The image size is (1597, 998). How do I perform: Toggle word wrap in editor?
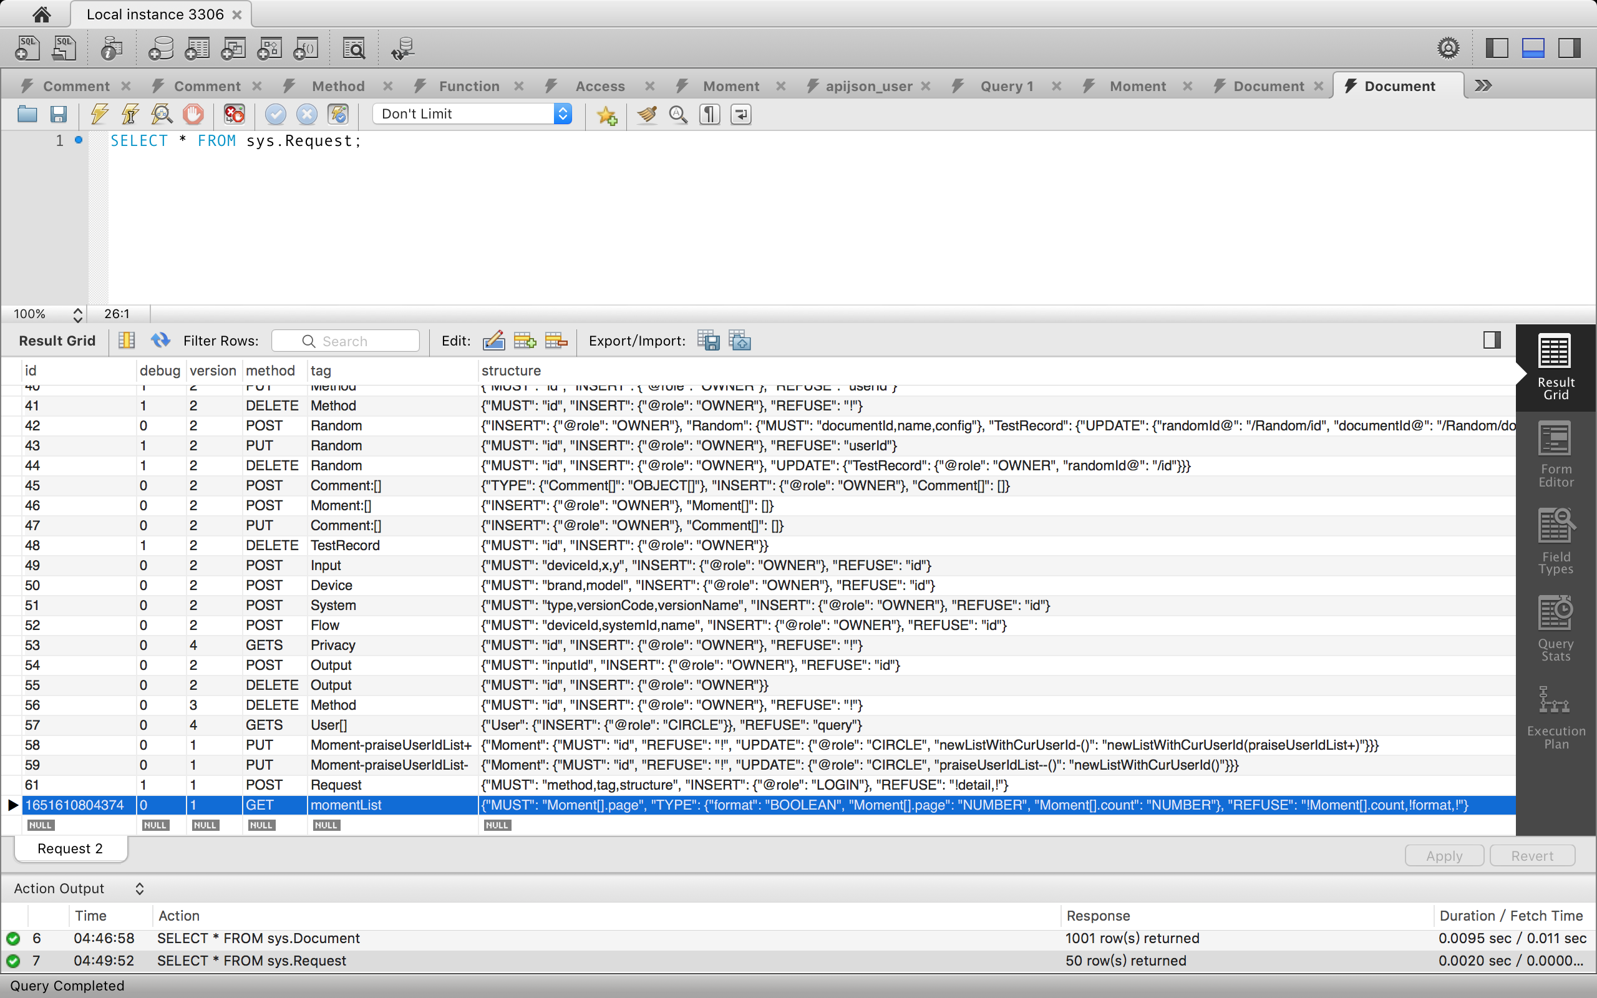point(741,114)
